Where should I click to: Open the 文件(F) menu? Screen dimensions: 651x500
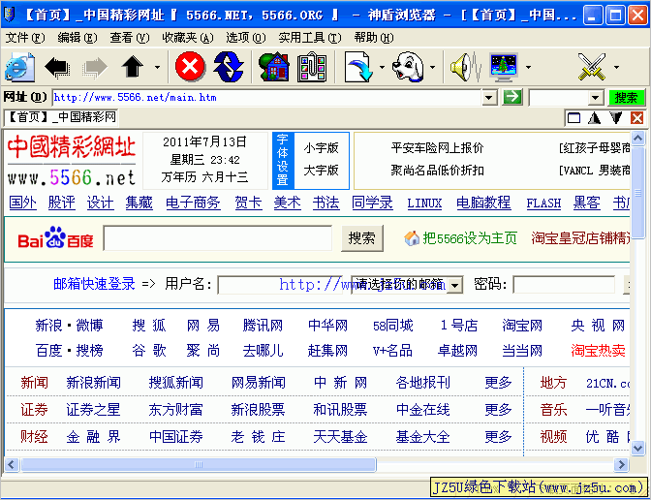point(25,38)
